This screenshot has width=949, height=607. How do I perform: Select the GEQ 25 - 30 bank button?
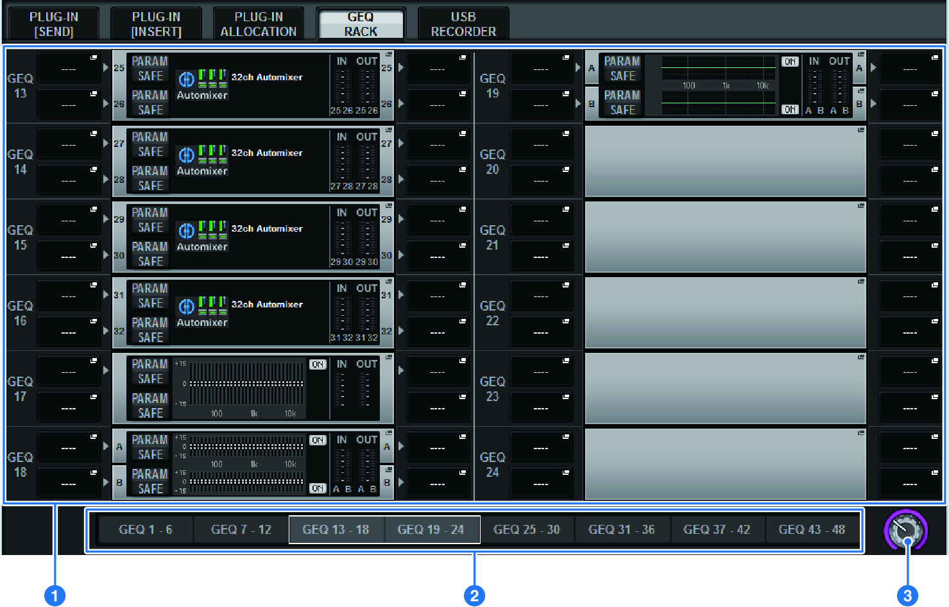[526, 530]
